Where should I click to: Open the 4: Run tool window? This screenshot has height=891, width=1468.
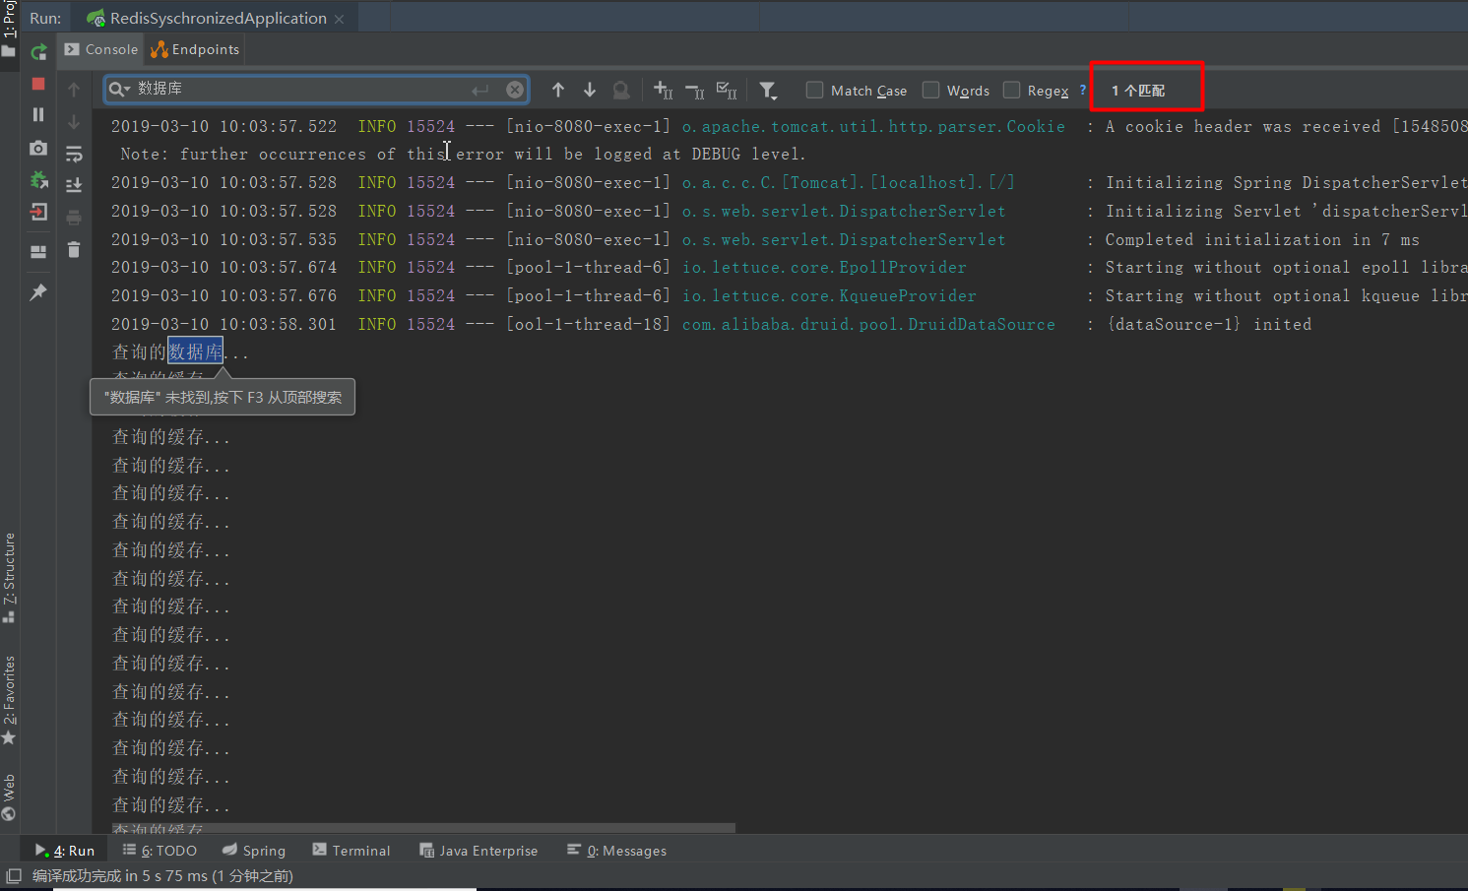tap(65, 851)
